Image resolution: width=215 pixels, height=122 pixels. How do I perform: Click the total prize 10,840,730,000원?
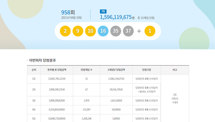[x=57, y=119]
